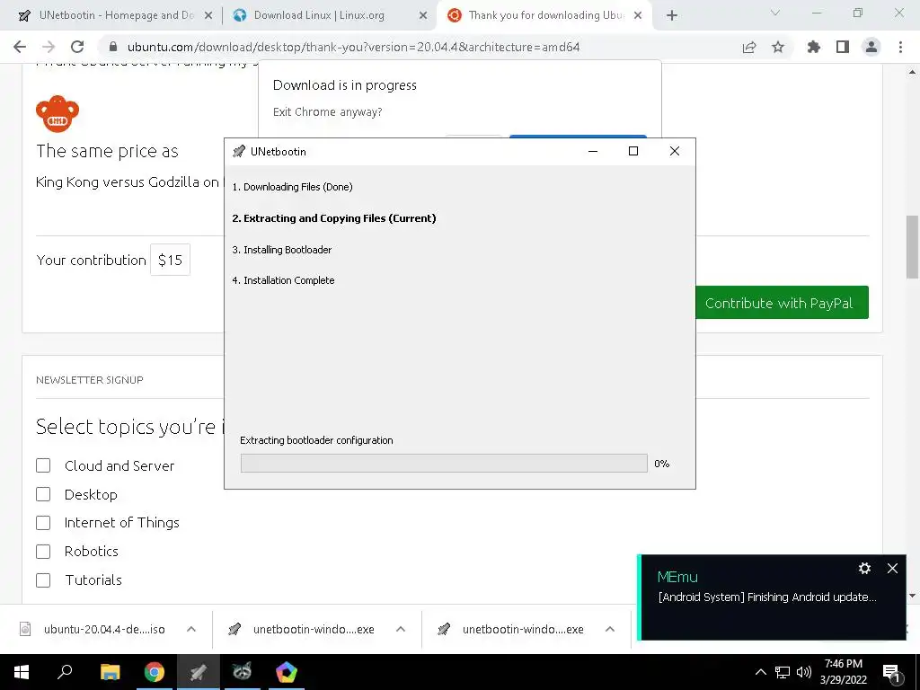The image size is (920, 690).
Task: Click the raccoon app taskbar icon
Action: pos(243,672)
